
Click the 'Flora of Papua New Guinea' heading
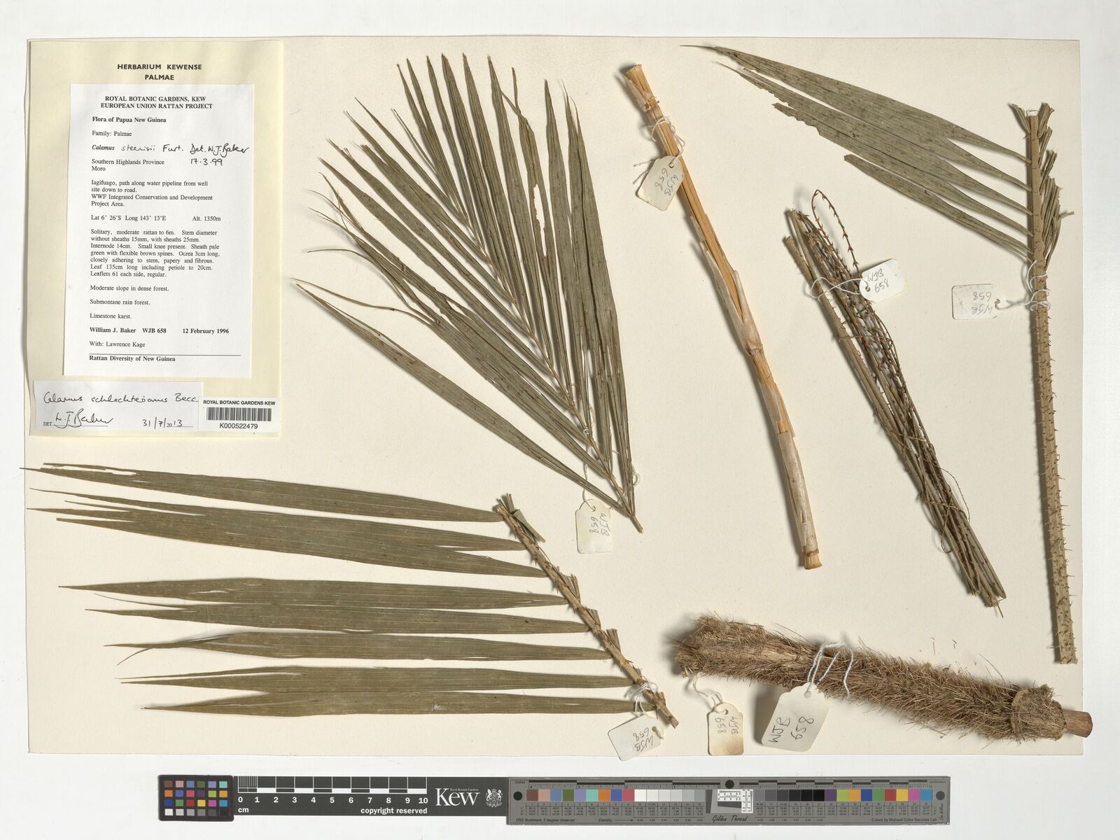click(x=129, y=120)
